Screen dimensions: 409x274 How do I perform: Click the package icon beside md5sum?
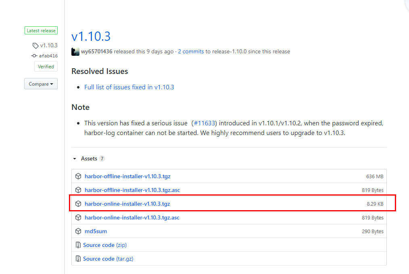tap(78, 231)
